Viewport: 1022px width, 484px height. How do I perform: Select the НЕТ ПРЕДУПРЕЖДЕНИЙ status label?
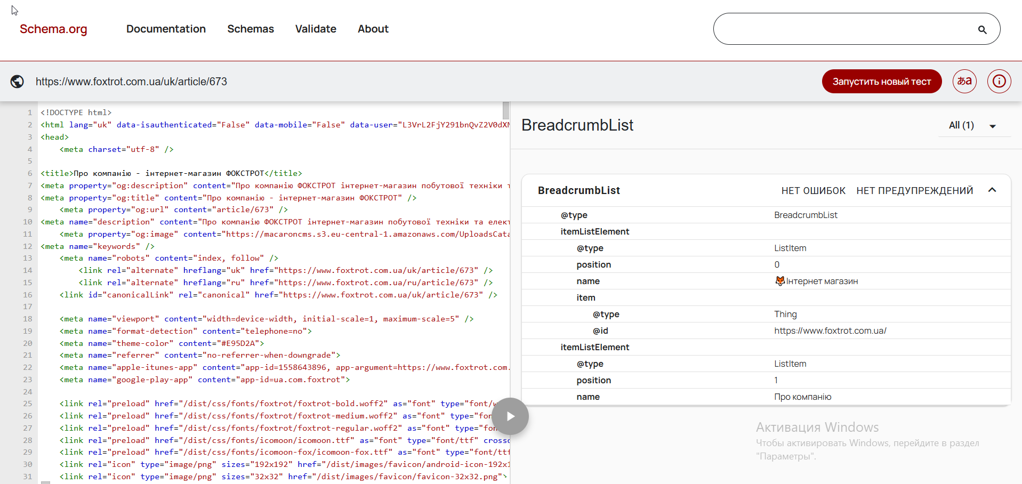coord(915,191)
